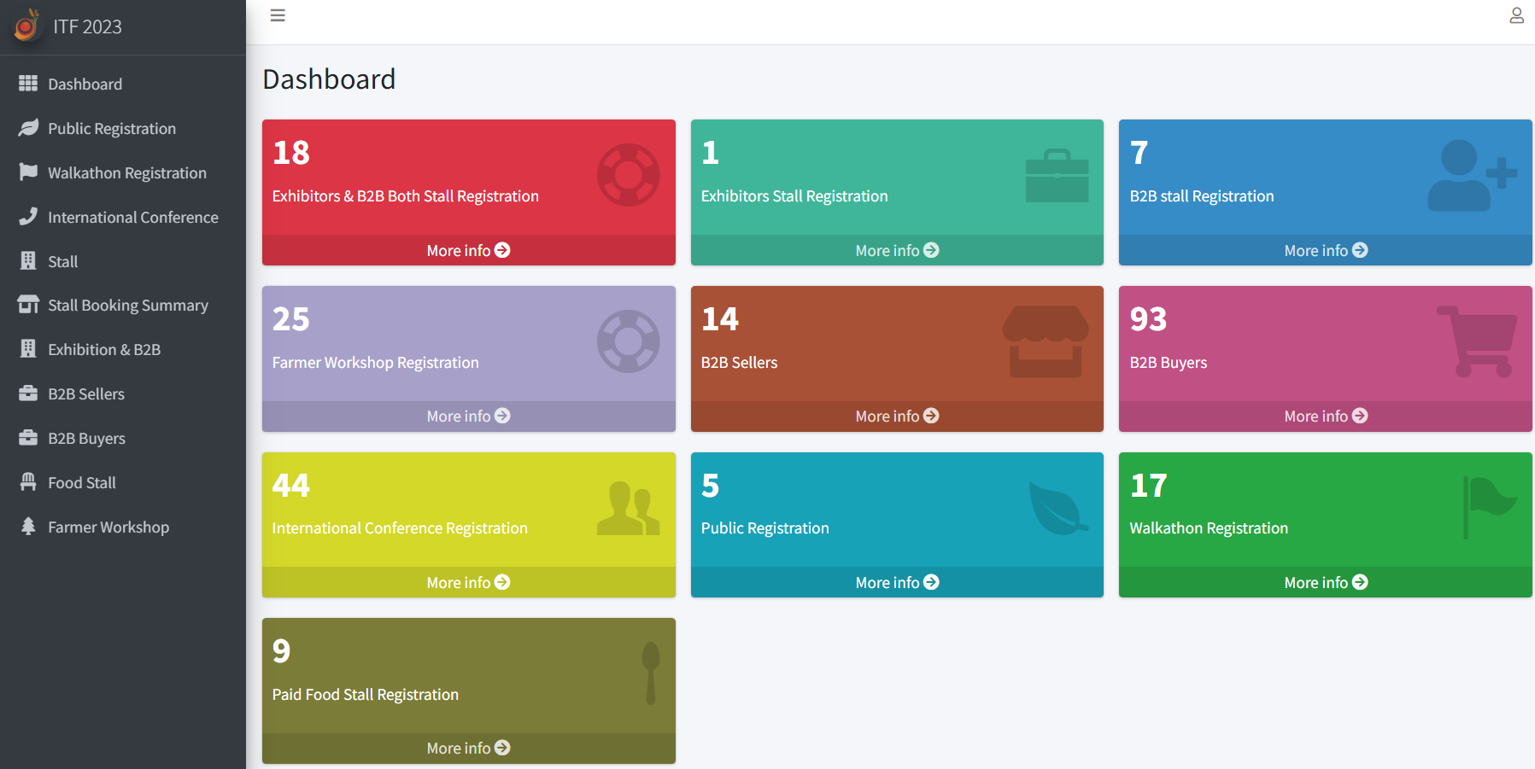1535x769 pixels.
Task: Click the ITF 2023 brand title
Action: 87,26
